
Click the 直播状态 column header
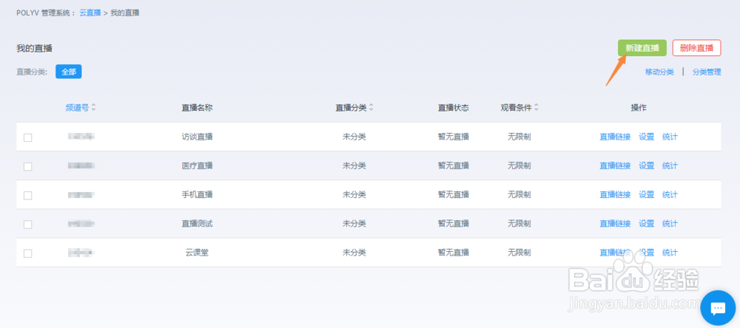click(x=454, y=107)
